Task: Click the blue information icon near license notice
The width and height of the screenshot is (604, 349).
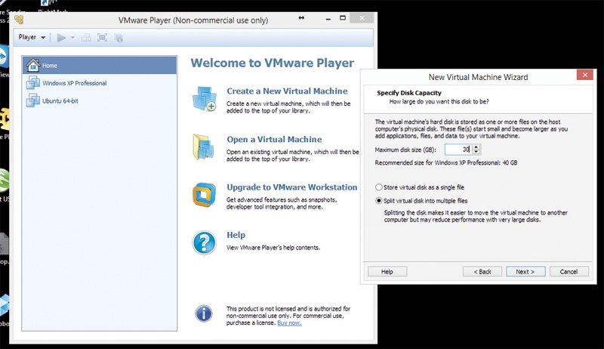Action: pos(204,313)
